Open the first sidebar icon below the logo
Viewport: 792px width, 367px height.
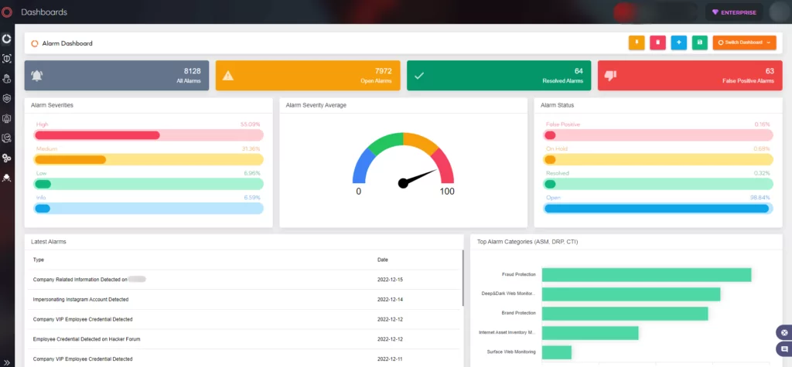[7, 39]
